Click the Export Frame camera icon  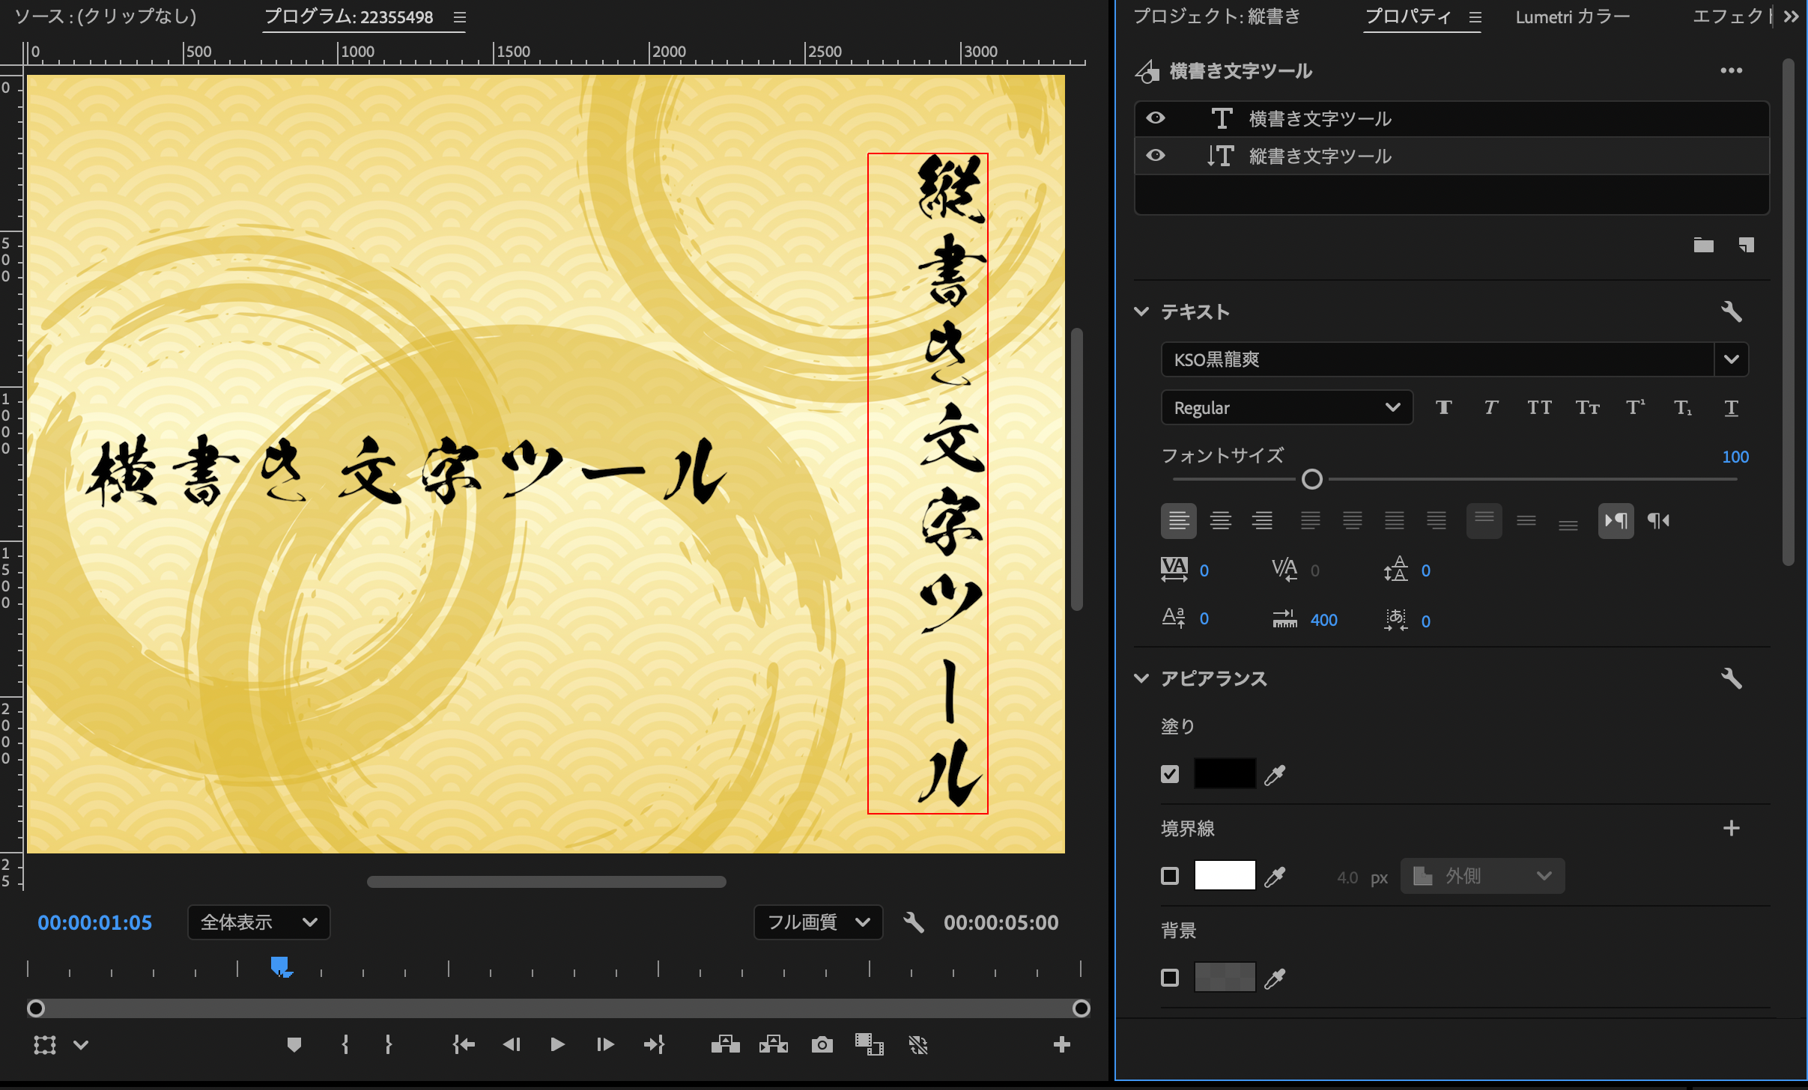[822, 1044]
